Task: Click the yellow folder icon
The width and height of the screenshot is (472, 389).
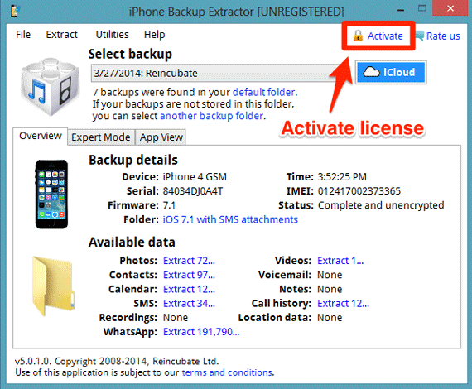Action: 53,286
